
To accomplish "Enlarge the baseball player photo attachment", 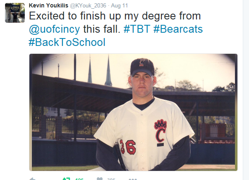I will (x=133, y=112).
